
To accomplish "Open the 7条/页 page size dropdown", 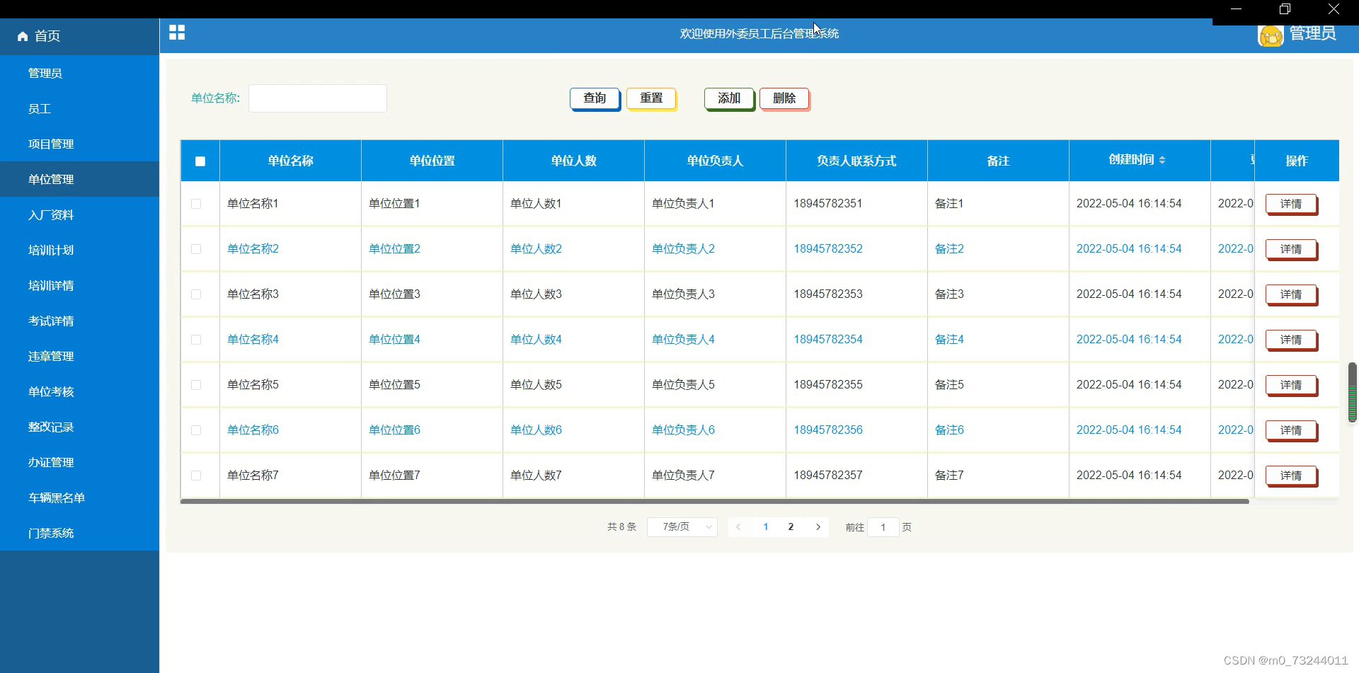I will point(682,527).
